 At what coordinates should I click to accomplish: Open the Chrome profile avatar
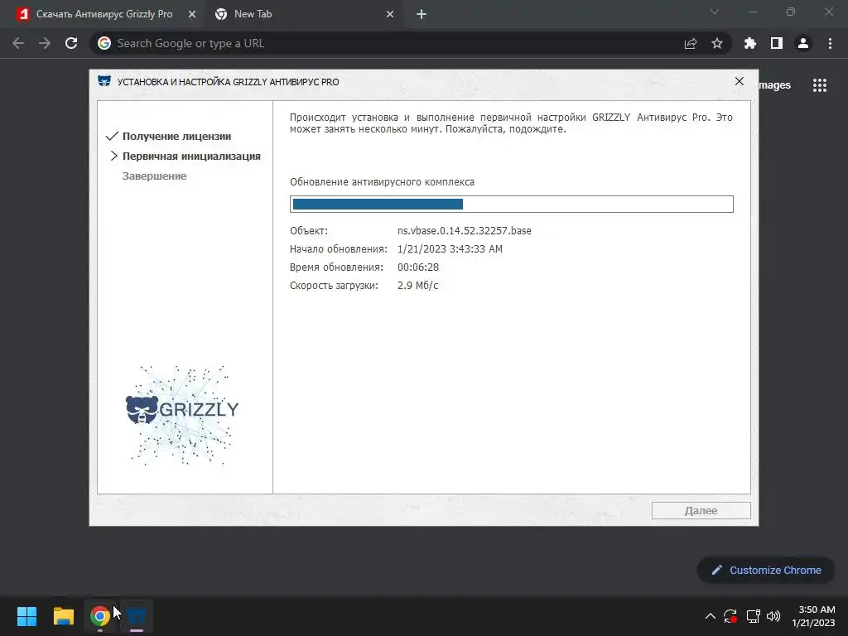click(803, 43)
